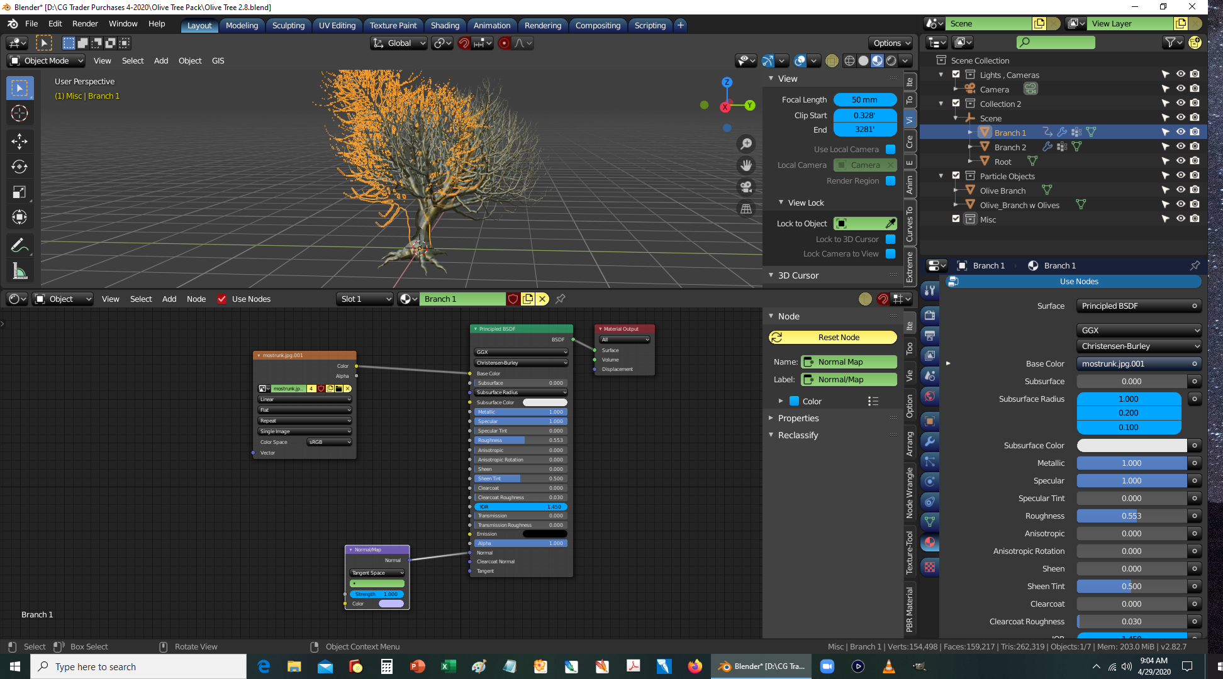Click the Subsurface Color swatch in properties
This screenshot has width=1223, height=679.
coord(1131,445)
